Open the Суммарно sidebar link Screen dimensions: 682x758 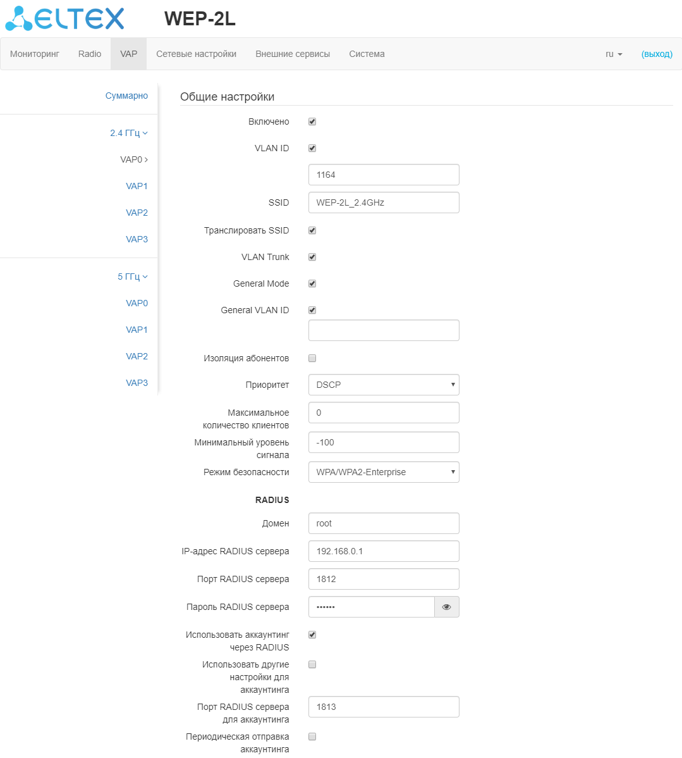click(x=126, y=96)
